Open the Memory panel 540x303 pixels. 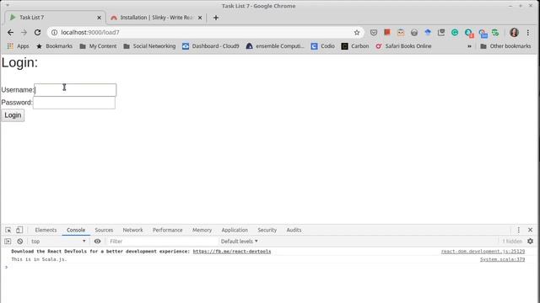[202, 230]
